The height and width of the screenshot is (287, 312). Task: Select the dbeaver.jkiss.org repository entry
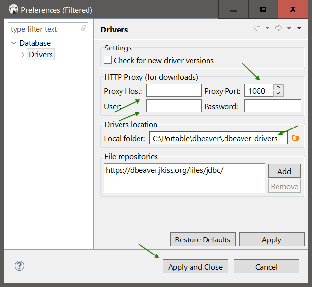point(164,170)
